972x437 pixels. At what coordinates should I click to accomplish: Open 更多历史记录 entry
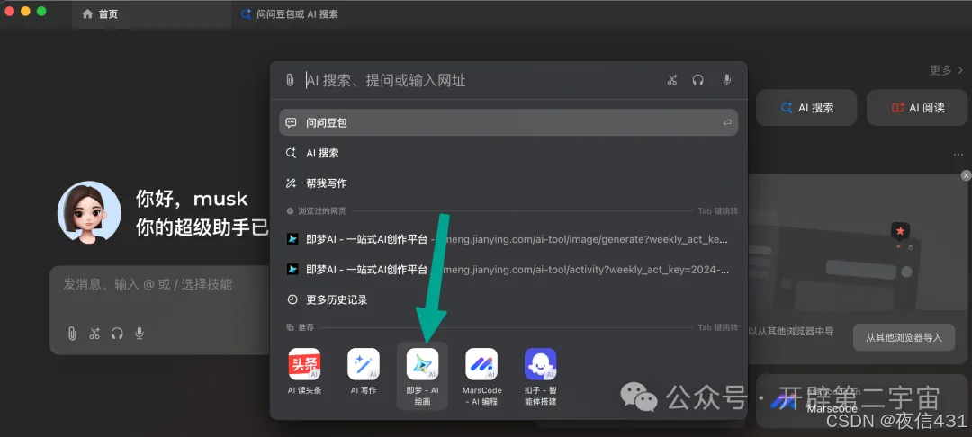pyautogui.click(x=508, y=299)
